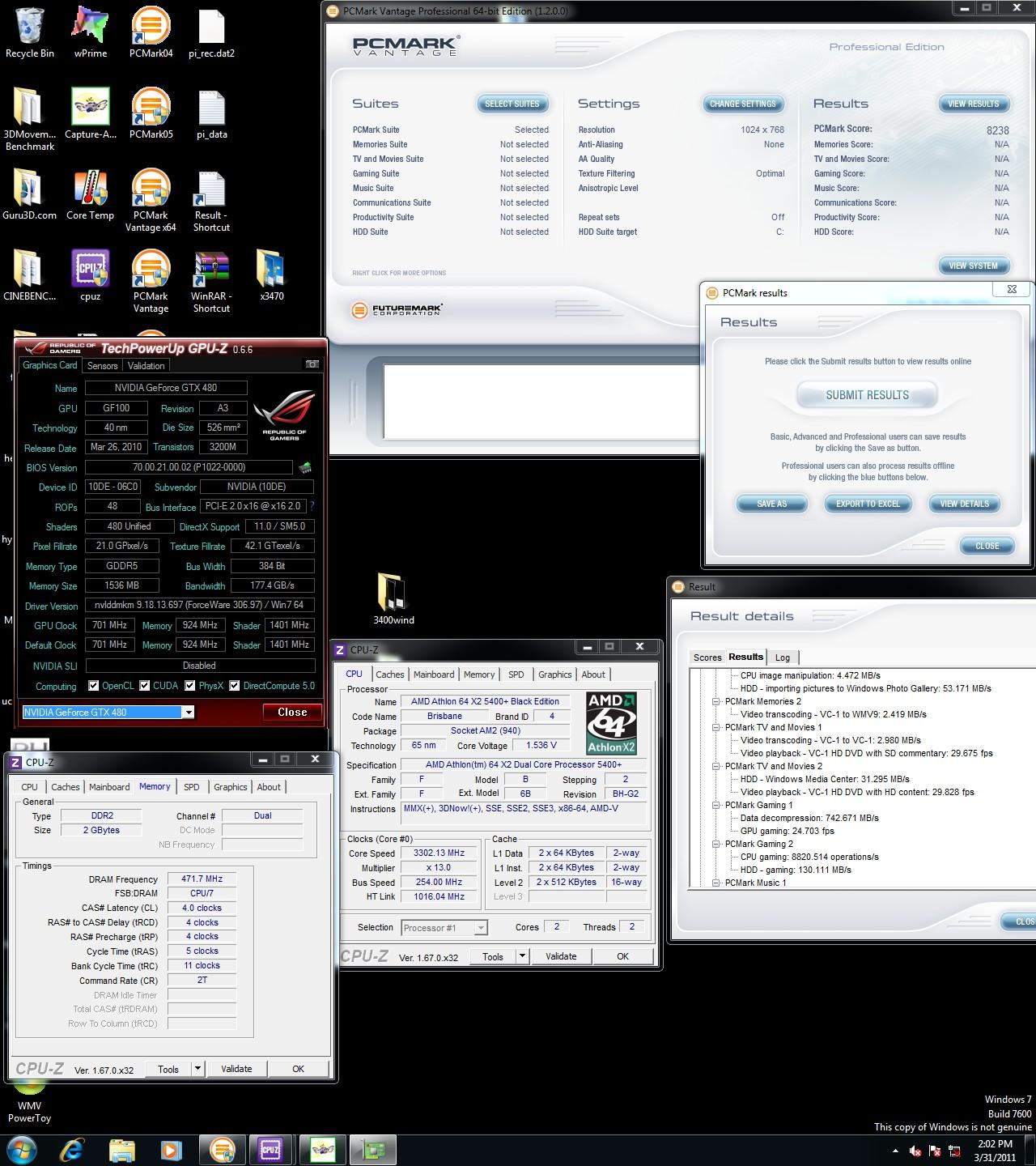Click the GPU-Z BIOS save chip icon

coord(305,467)
